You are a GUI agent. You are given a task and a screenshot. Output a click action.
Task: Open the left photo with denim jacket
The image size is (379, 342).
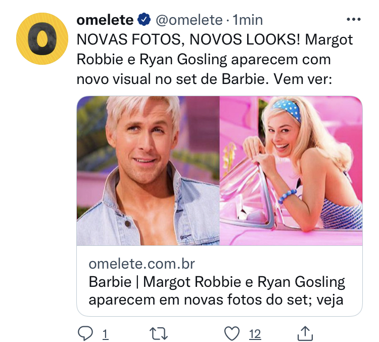tap(148, 170)
